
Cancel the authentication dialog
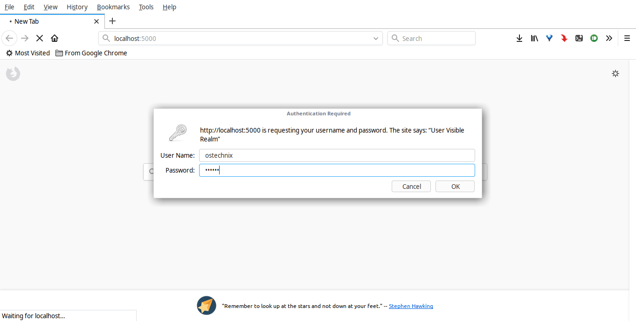click(411, 187)
